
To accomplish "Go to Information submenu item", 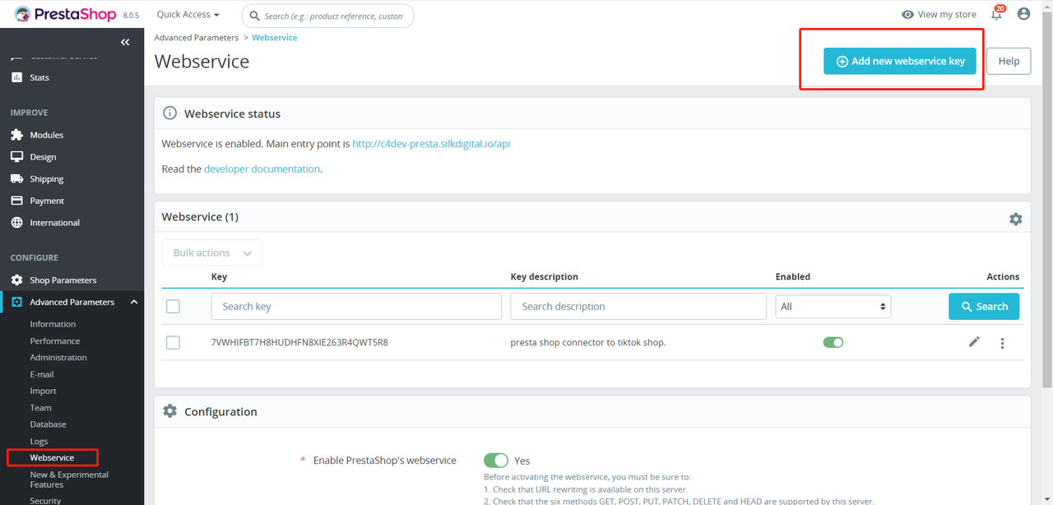I will click(x=53, y=324).
